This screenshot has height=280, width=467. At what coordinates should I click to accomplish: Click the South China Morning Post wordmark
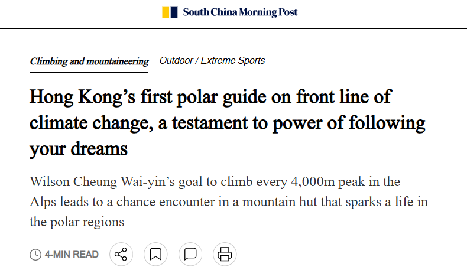pyautogui.click(x=240, y=12)
